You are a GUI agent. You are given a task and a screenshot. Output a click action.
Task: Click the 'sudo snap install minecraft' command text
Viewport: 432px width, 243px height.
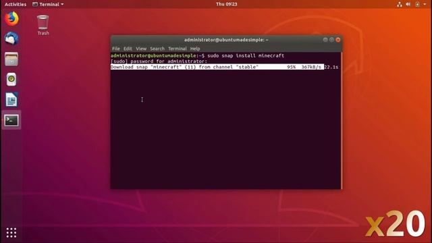(x=246, y=55)
